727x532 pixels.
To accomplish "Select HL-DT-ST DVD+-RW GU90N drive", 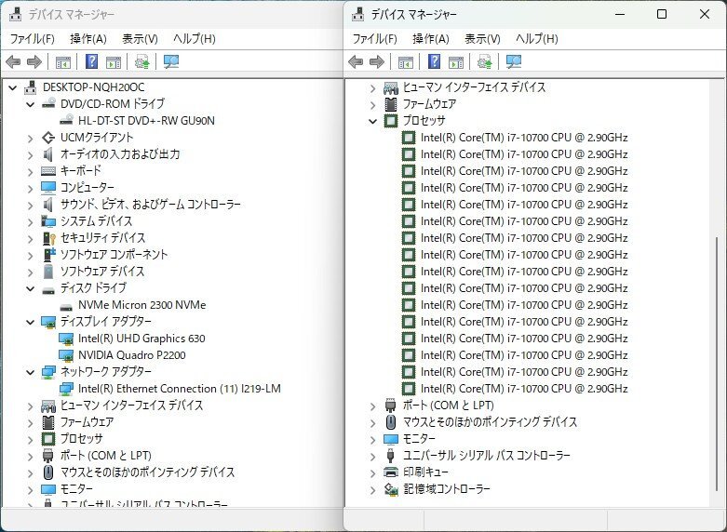I will pos(146,121).
